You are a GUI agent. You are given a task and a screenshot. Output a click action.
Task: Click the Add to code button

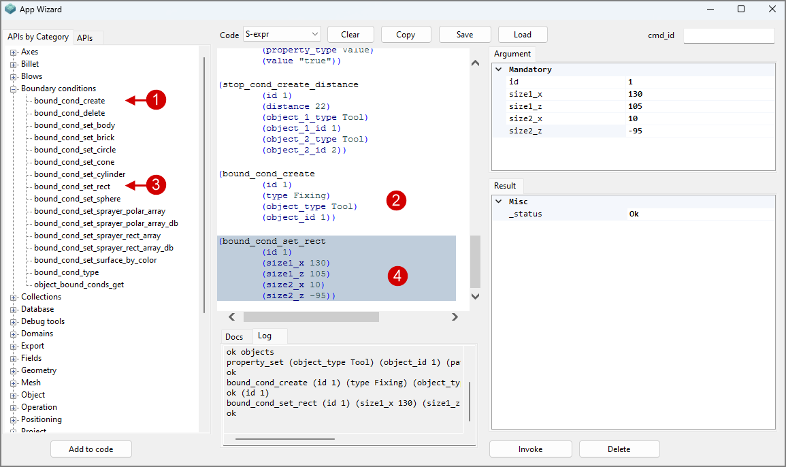(91, 449)
